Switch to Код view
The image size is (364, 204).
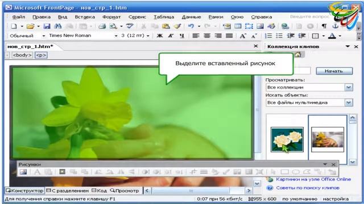(x=100, y=190)
